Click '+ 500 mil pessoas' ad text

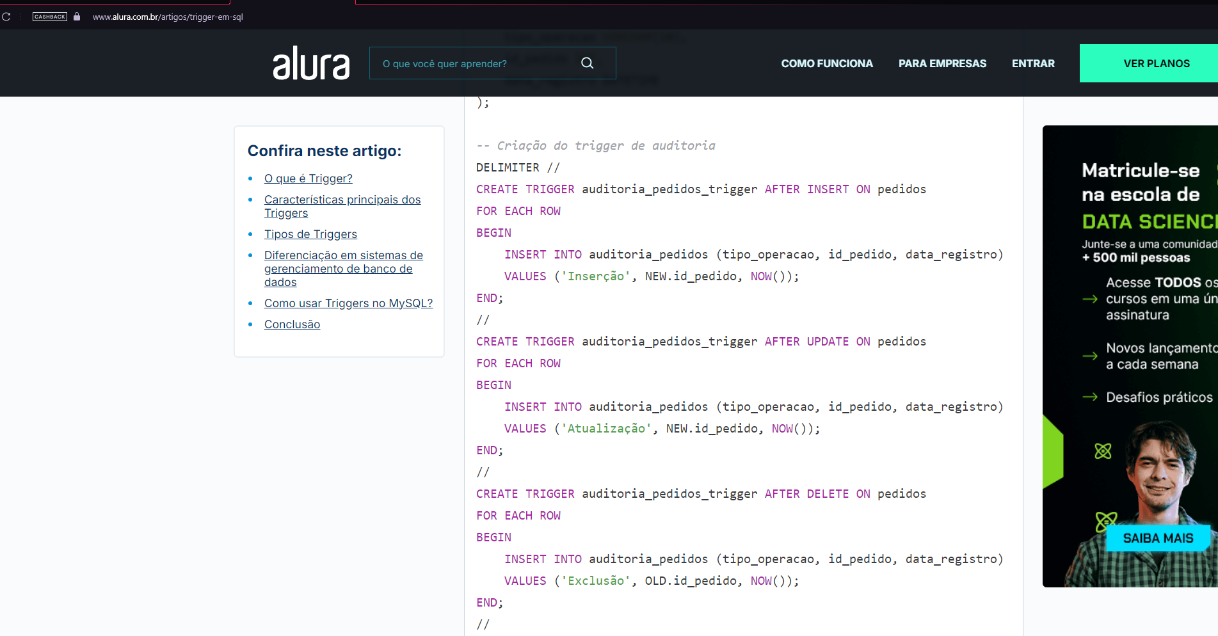(x=1136, y=258)
